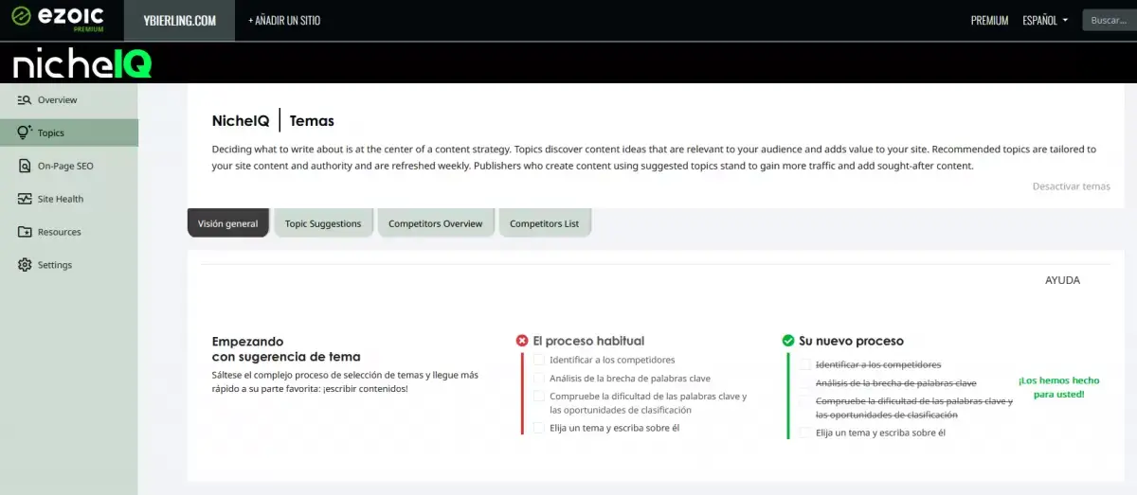1137x495 pixels.
Task: Select the Competitors List tab
Action: click(x=544, y=223)
